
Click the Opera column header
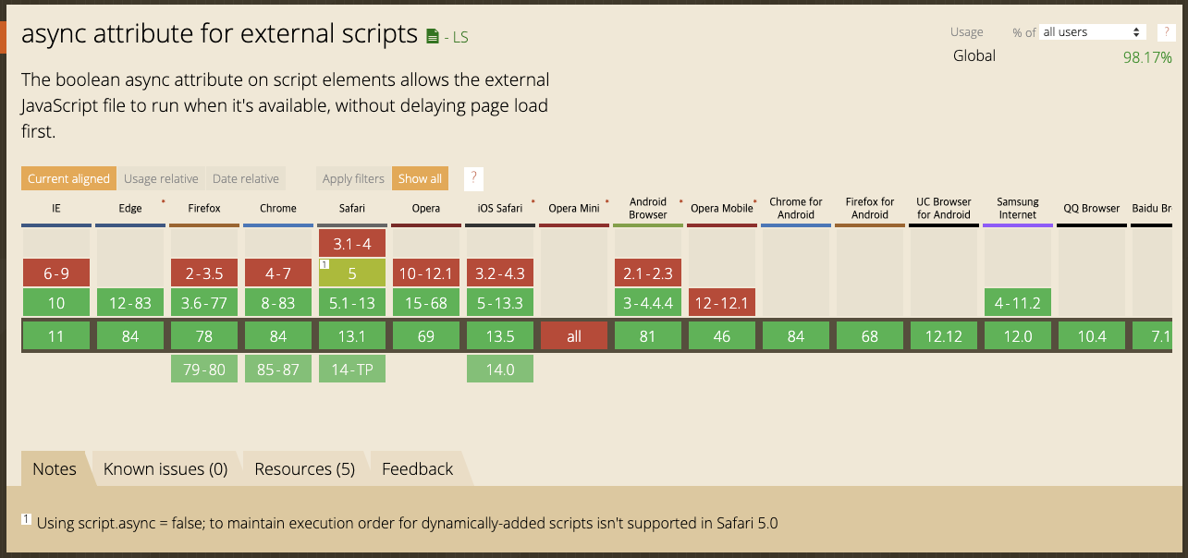tap(426, 209)
